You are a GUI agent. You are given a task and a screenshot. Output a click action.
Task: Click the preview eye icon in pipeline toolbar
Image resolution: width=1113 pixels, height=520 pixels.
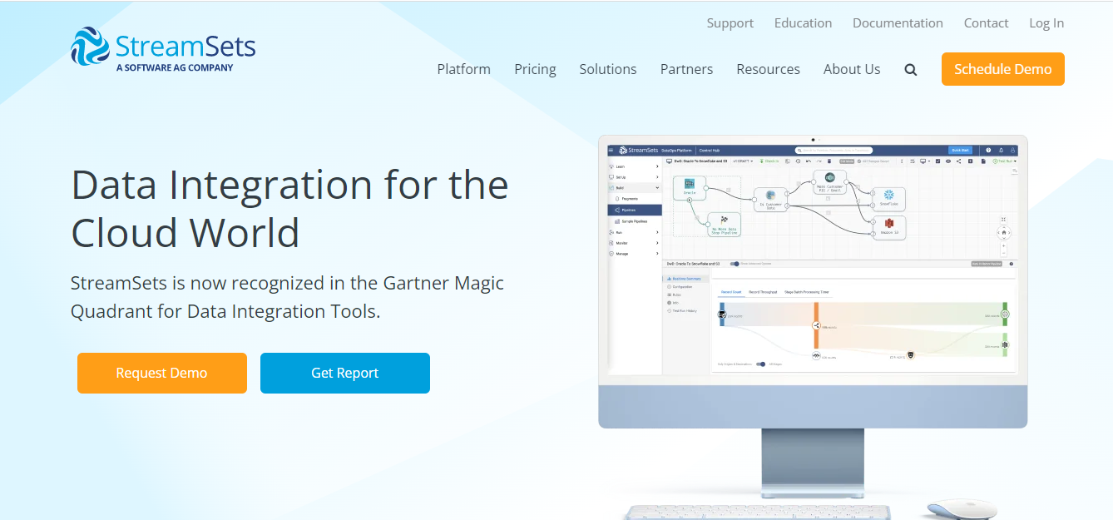point(948,161)
